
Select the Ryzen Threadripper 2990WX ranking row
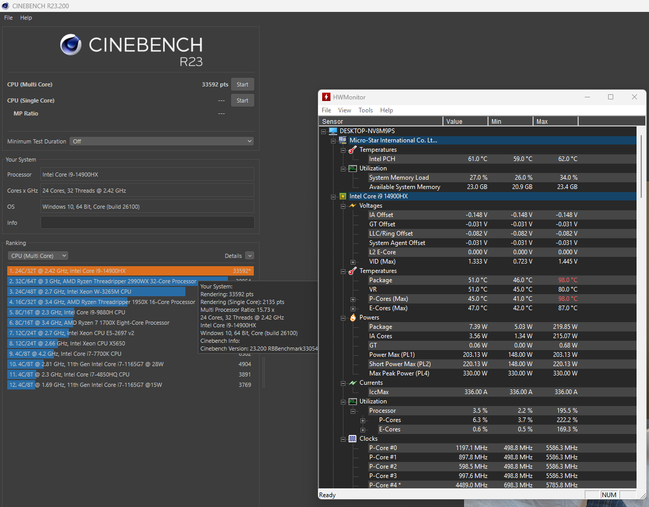[x=131, y=281]
